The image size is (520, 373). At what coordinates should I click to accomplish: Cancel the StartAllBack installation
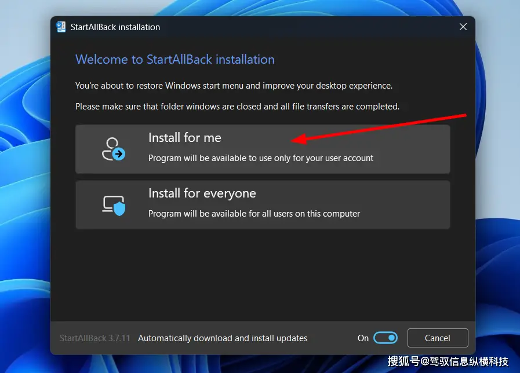click(438, 338)
